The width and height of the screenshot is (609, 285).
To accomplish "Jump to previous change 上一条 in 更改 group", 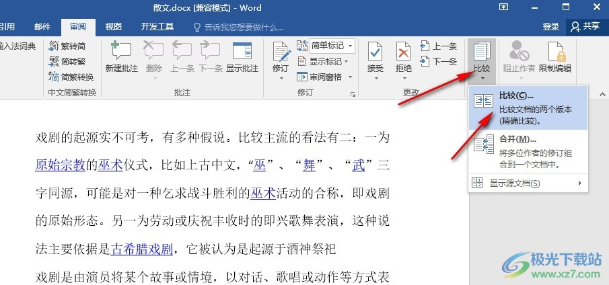I will coord(439,46).
